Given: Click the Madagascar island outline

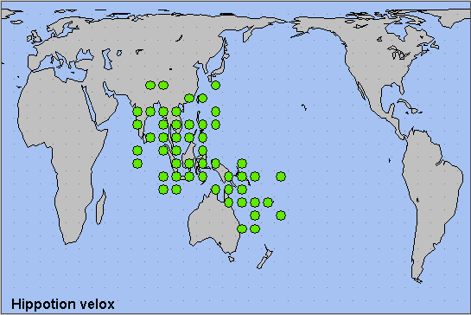Looking at the screenshot, I should click(x=101, y=207).
